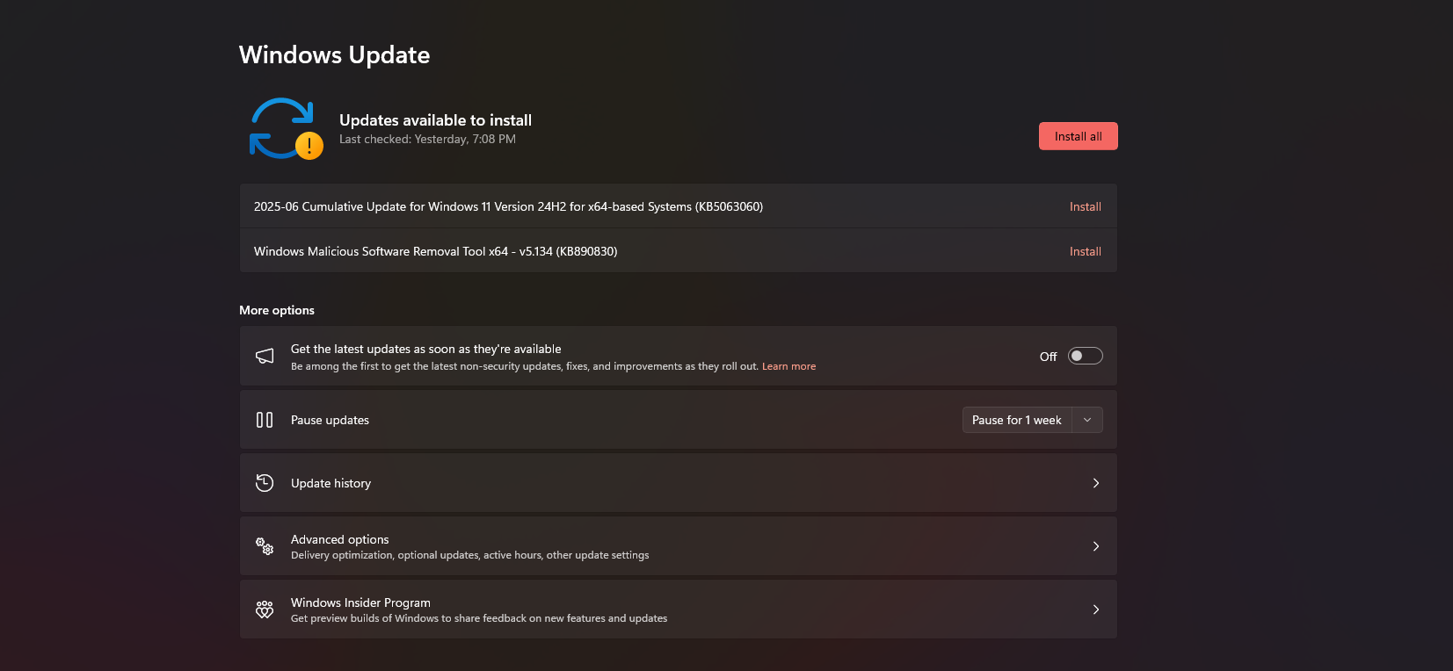
Task: Open the Learn more link
Action: (788, 366)
